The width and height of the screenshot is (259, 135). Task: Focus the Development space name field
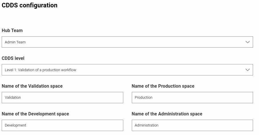[x=62, y=125]
